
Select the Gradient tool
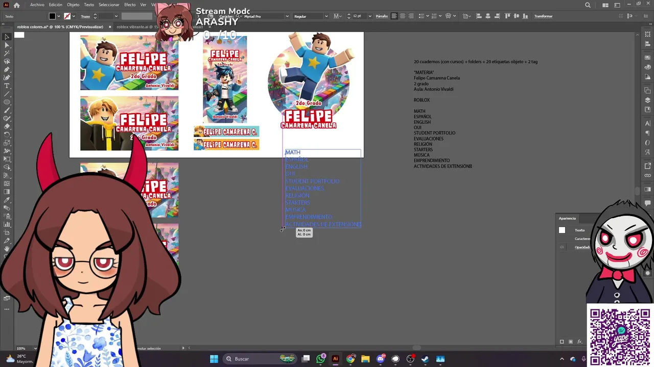tap(7, 192)
